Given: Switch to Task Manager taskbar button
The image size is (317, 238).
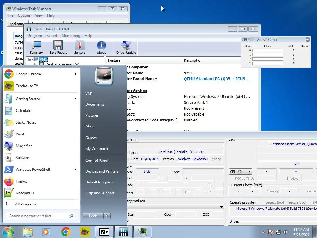Looking at the screenshot, I should (x=142, y=232).
